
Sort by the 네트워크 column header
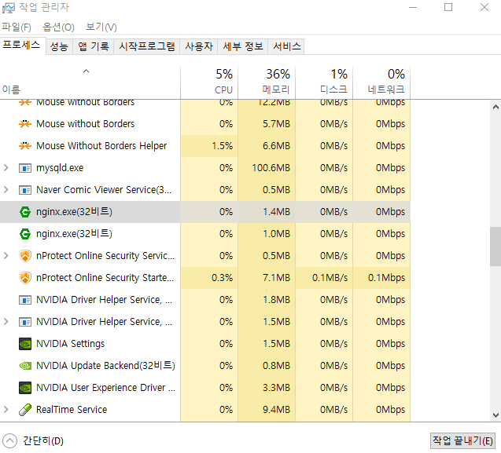[381, 83]
